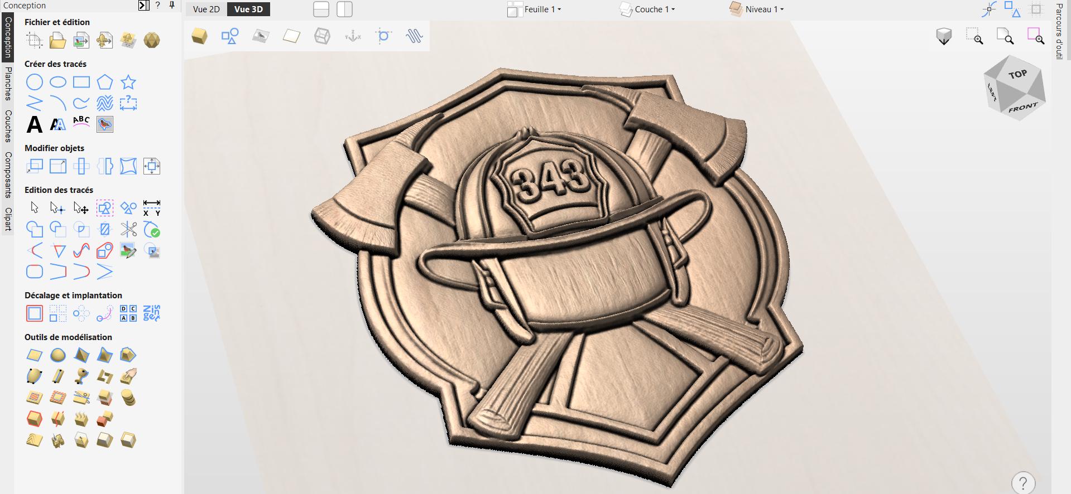Image resolution: width=1071 pixels, height=494 pixels.
Task: Open the Couches side tab
Action: 8,126
